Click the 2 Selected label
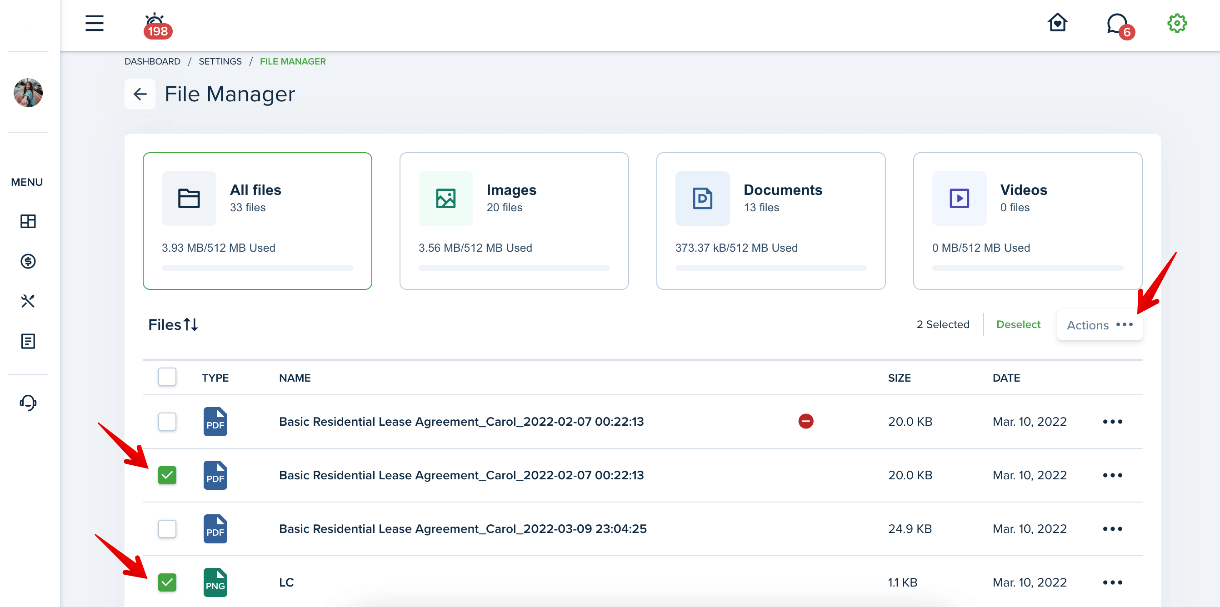The height and width of the screenshot is (607, 1220). pyautogui.click(x=942, y=324)
